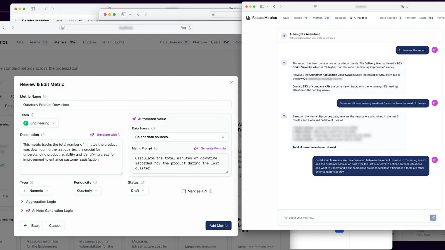Viewport: 445px width, 250px height.
Task: Open the Quarterly periodicity dropdown
Action: [87, 191]
